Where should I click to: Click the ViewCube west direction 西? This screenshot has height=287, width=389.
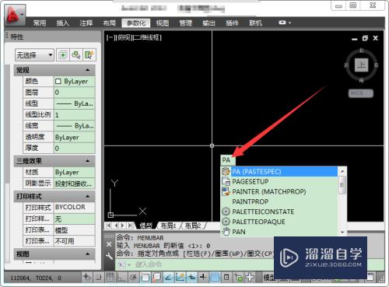[x=346, y=65]
